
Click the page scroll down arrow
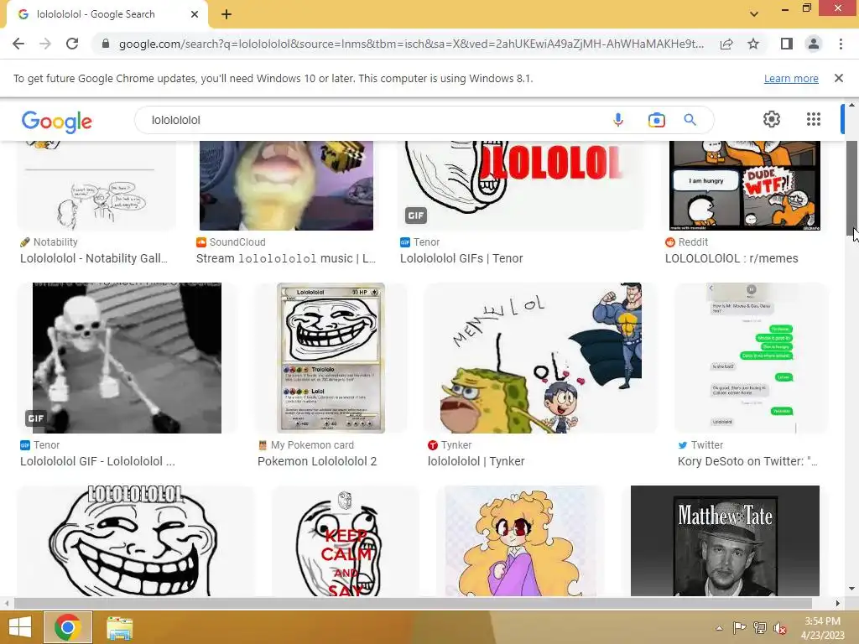coord(851,589)
